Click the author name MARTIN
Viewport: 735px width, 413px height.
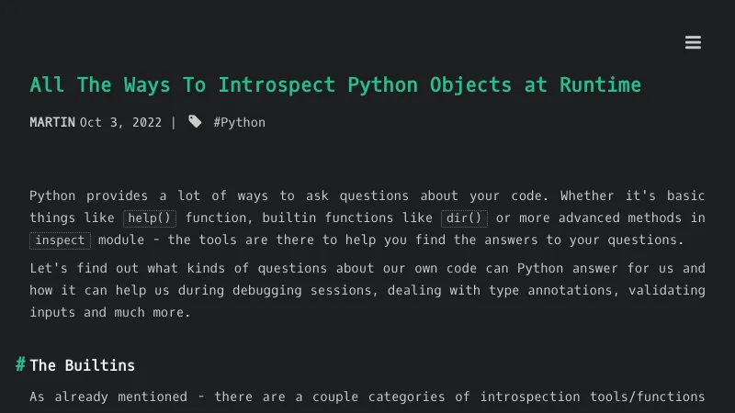click(x=52, y=122)
